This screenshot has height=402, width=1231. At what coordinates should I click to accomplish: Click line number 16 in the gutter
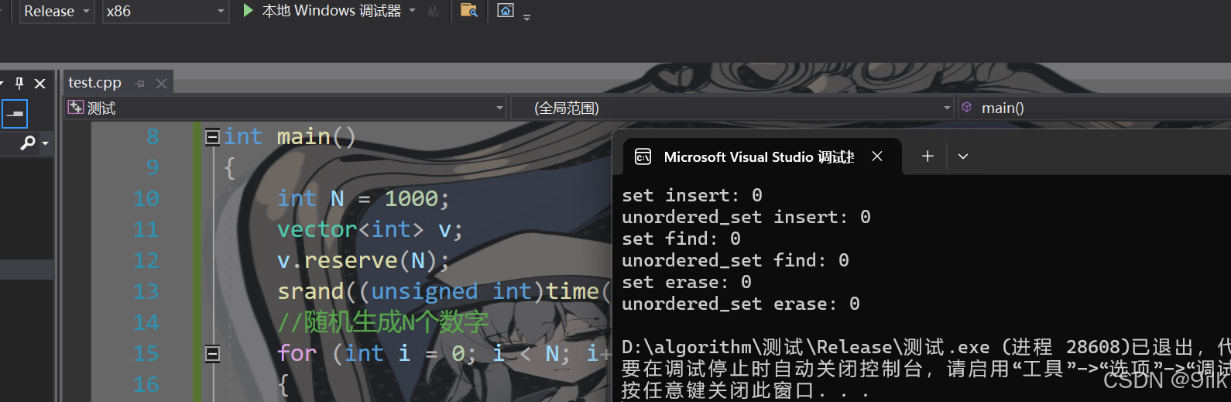(x=146, y=384)
